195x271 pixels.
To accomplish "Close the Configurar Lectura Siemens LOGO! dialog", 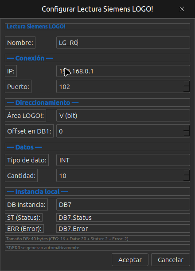I will [x=182, y=9].
